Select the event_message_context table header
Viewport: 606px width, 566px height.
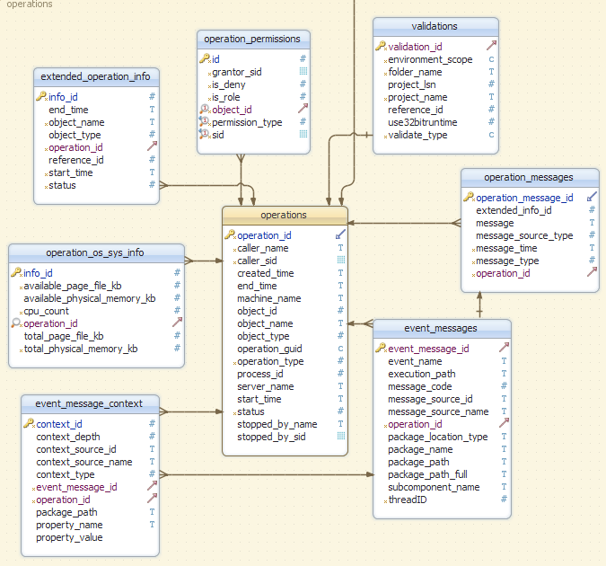(x=89, y=403)
